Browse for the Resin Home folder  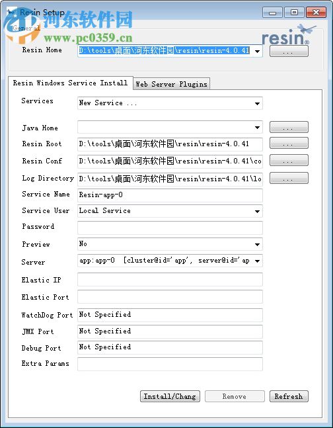pyautogui.click(x=289, y=51)
